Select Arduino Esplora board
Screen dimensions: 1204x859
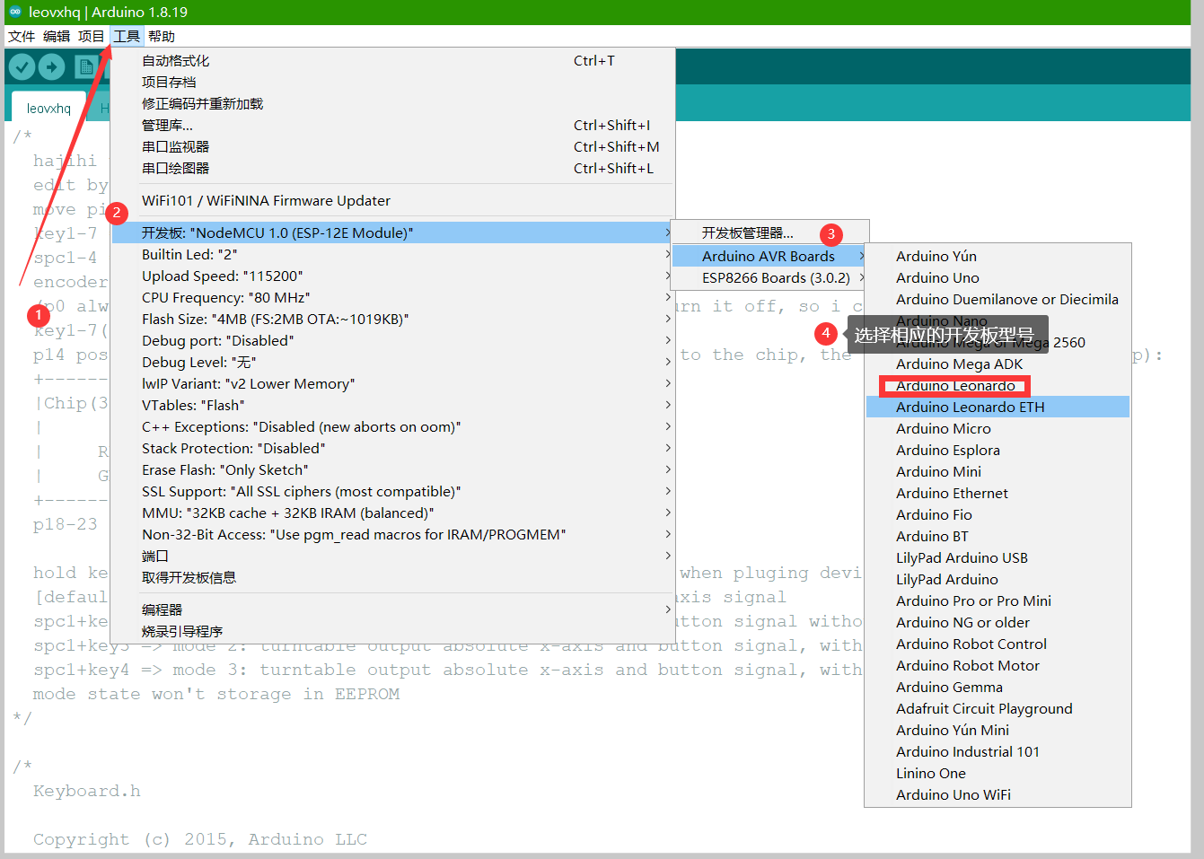[997, 451]
